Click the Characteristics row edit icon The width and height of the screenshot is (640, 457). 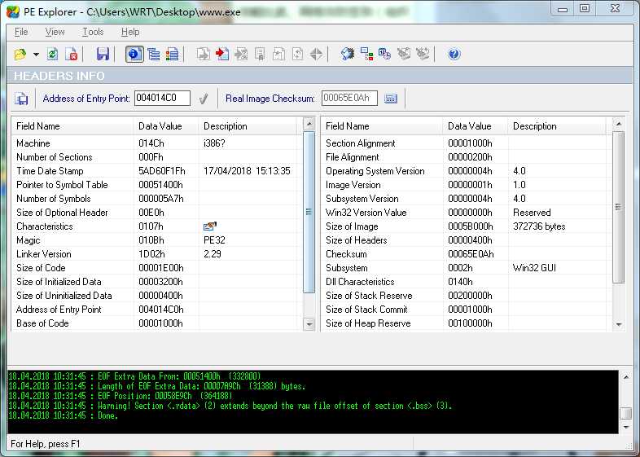(209, 226)
